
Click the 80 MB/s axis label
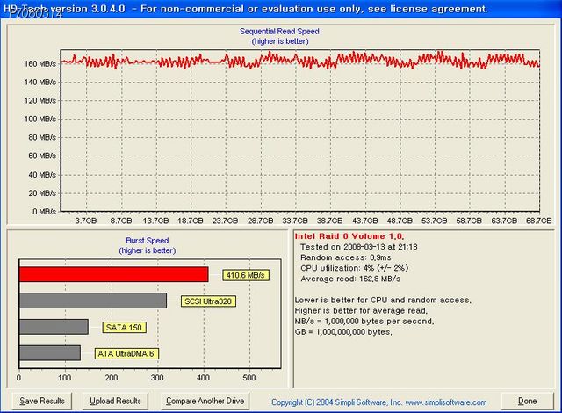tap(42, 137)
